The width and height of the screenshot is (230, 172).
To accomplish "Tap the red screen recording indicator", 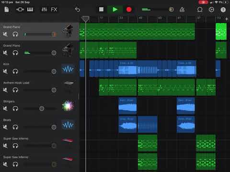I will tap(203, 2).
